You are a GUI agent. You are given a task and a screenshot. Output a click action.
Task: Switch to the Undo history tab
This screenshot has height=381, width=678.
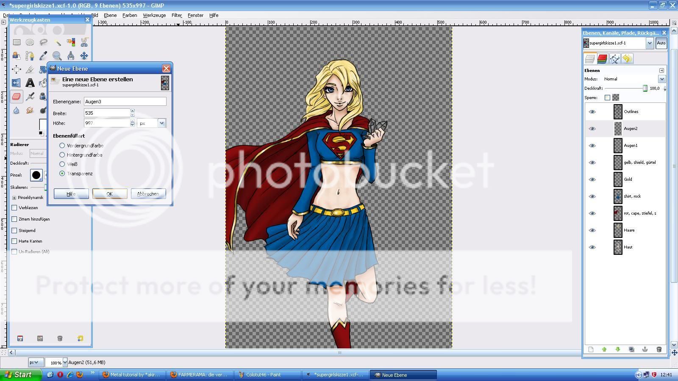(x=627, y=59)
